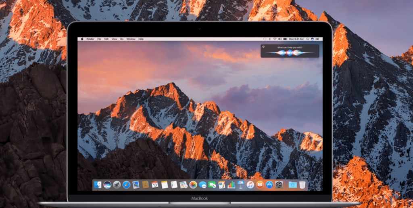This screenshot has height=208, width=413.
Task: Launch Safari compass icon in Dock
Action: pos(126,185)
